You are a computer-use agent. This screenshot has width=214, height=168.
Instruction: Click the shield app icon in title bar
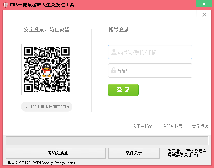[6, 5]
